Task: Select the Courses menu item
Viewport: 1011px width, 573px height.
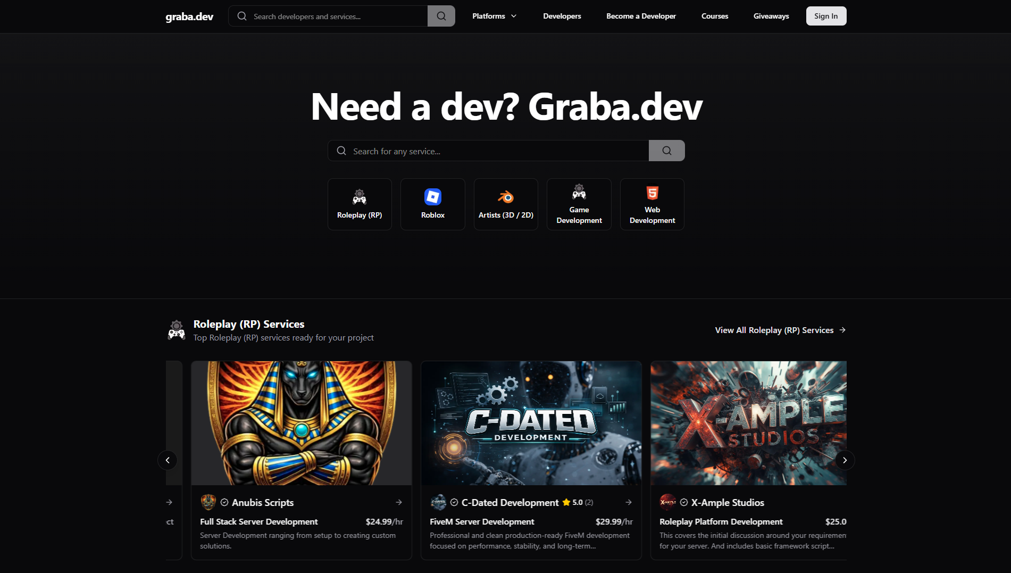Action: pyautogui.click(x=714, y=16)
